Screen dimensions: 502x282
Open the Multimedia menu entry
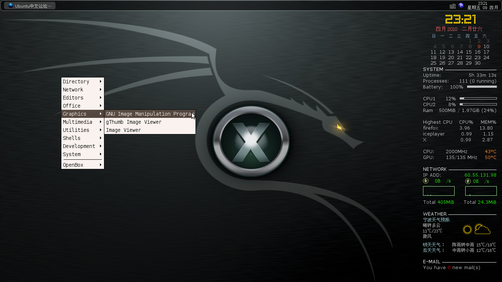pos(83,122)
